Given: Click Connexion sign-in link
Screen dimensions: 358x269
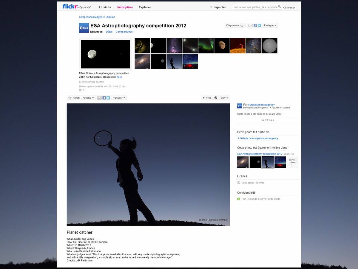Looking at the screenshot, I should 289,7.
